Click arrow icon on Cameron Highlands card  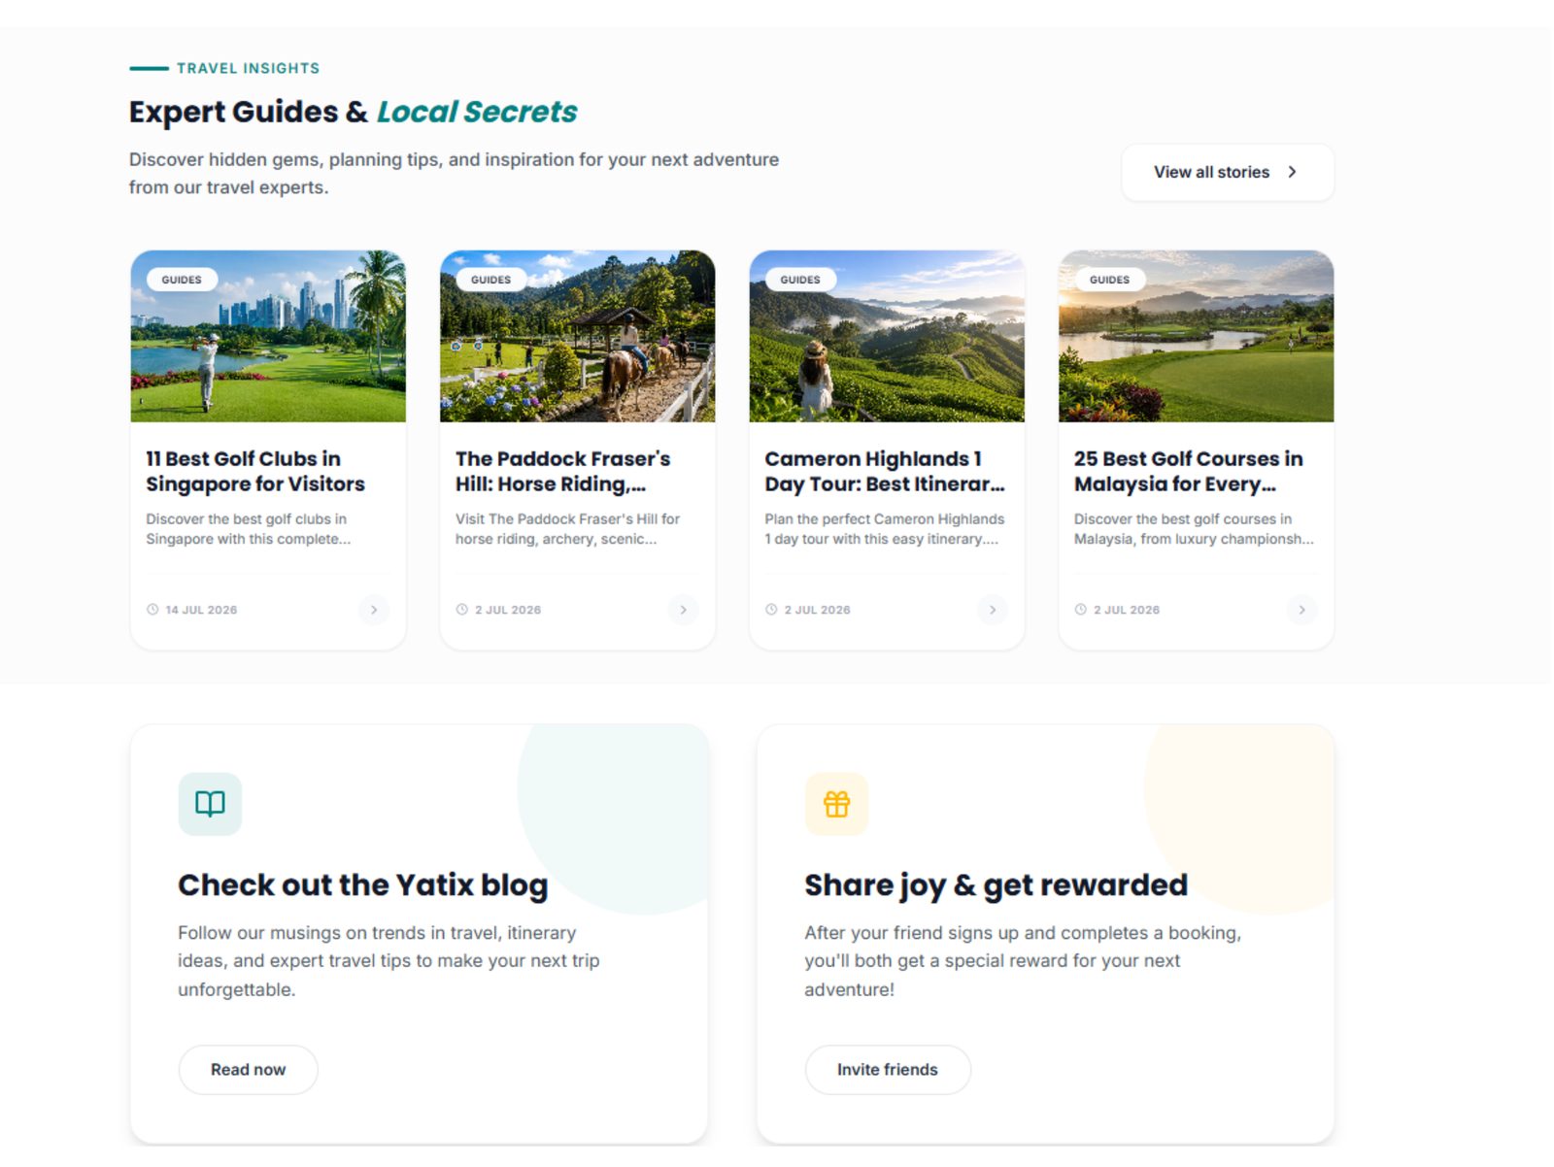[993, 611]
